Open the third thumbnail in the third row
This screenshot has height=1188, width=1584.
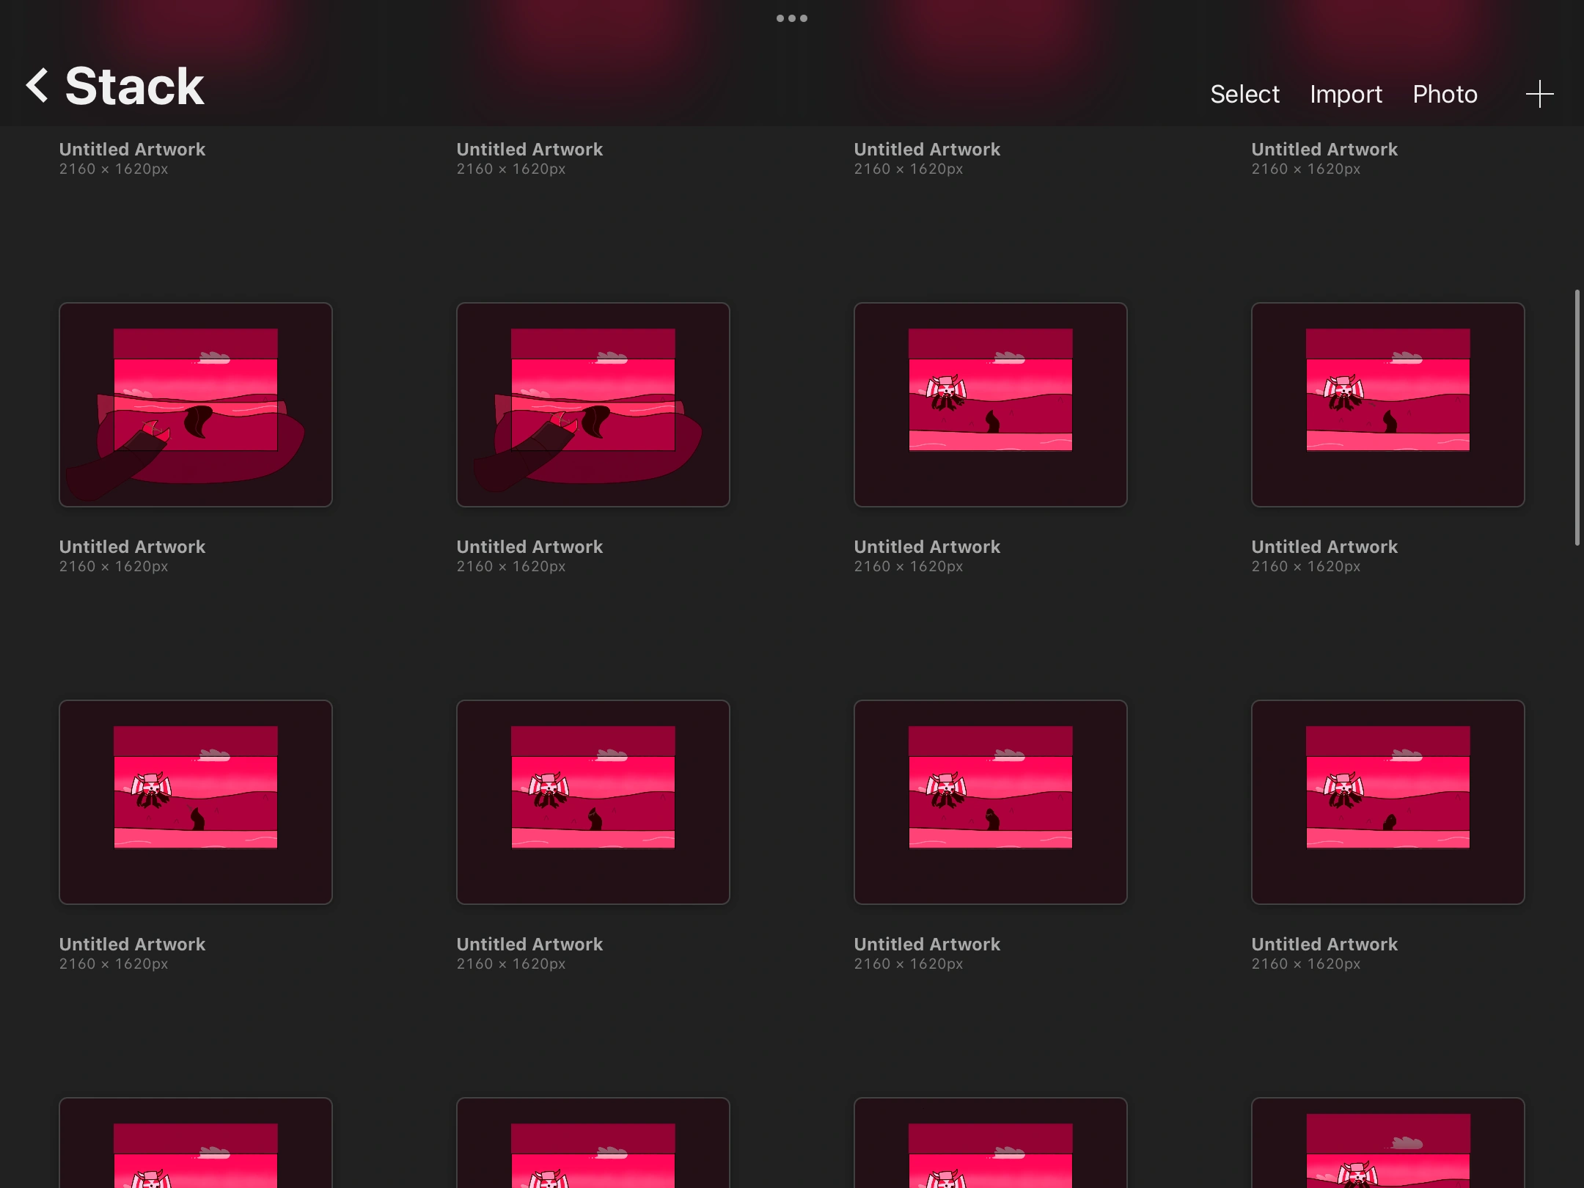point(991,802)
